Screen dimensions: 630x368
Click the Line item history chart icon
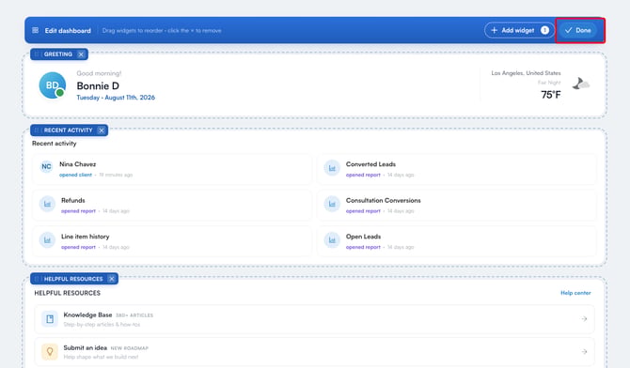47,240
